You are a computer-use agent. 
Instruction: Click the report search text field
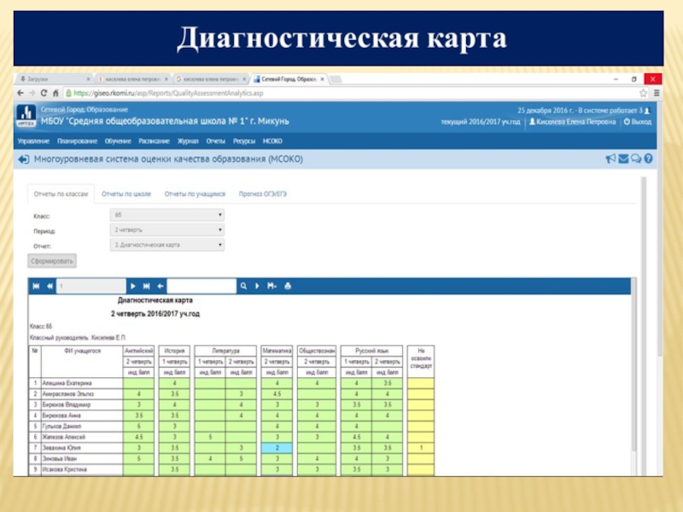[x=201, y=286]
